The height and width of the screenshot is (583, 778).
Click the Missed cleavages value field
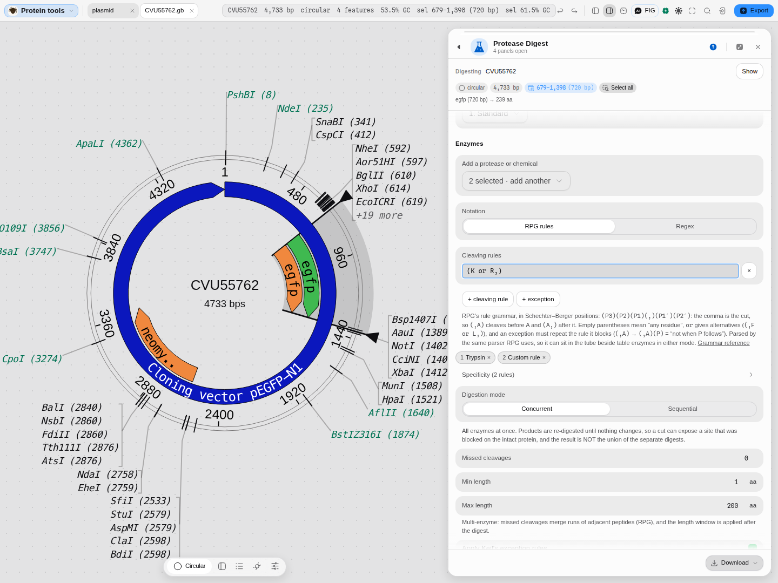click(x=746, y=458)
